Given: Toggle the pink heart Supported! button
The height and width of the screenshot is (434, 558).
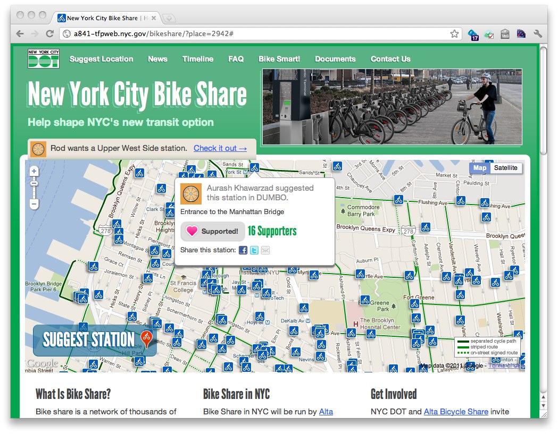Looking at the screenshot, I should click(213, 232).
